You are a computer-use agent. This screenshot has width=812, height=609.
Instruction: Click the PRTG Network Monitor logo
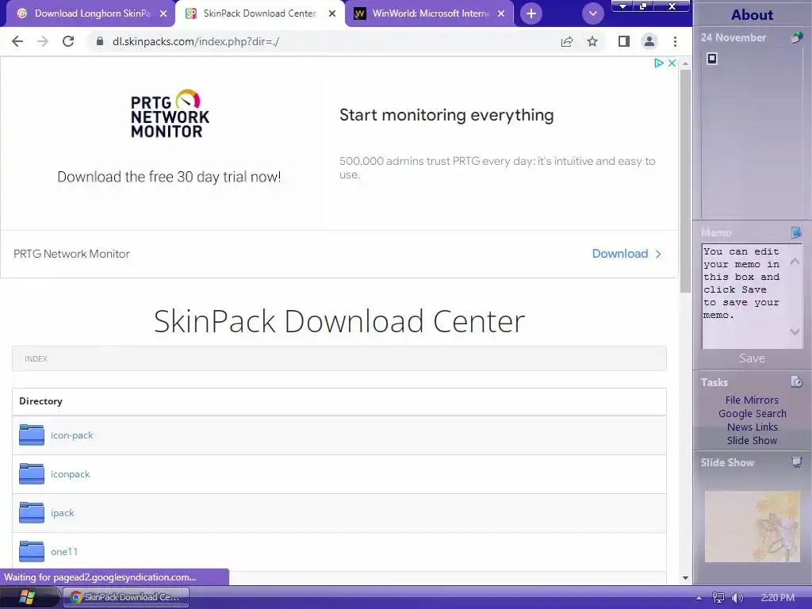click(170, 114)
